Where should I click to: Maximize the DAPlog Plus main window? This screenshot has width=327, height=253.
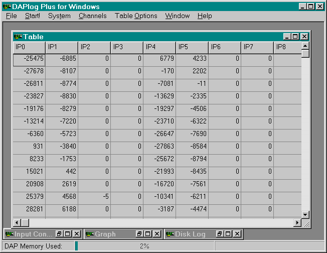[310, 7]
